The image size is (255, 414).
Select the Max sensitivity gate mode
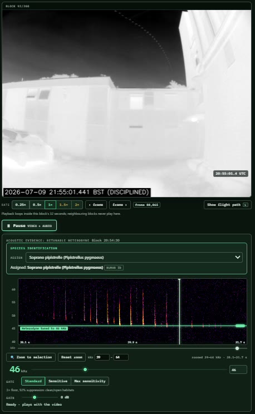(90, 381)
